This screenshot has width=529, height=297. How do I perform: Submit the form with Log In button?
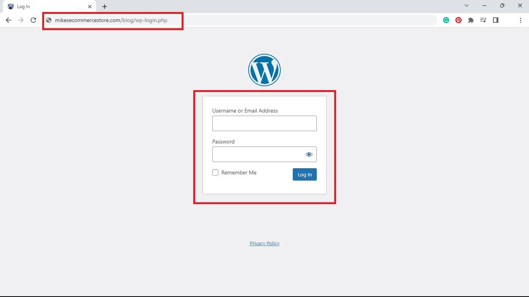click(x=305, y=174)
